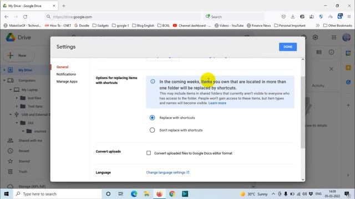The image size is (355, 199).
Task: Open Firefox downloads icon
Action: coord(293,17)
